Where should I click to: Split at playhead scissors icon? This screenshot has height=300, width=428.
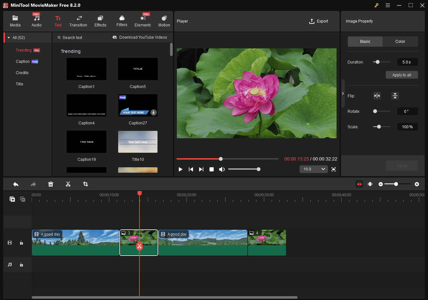[x=139, y=247]
